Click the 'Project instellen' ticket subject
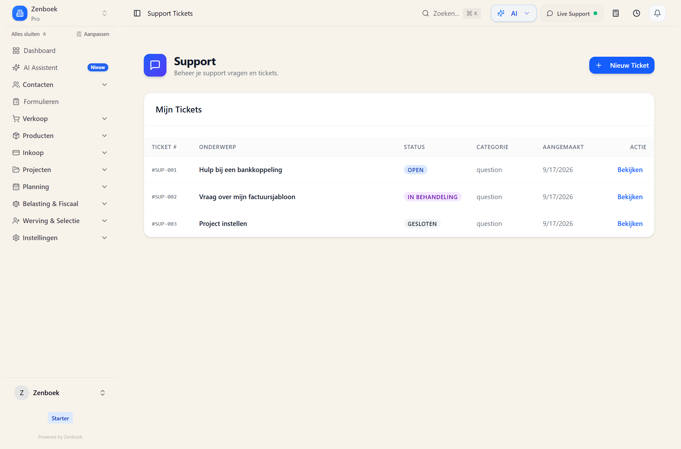 click(x=223, y=224)
